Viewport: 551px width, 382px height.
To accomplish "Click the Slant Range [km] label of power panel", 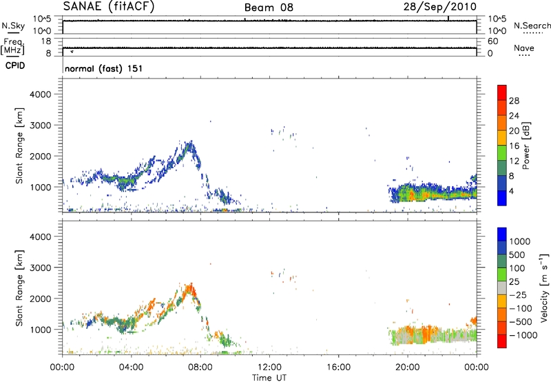I will [x=19, y=145].
